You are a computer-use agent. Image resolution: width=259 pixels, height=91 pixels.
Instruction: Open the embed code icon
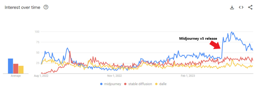point(241,7)
